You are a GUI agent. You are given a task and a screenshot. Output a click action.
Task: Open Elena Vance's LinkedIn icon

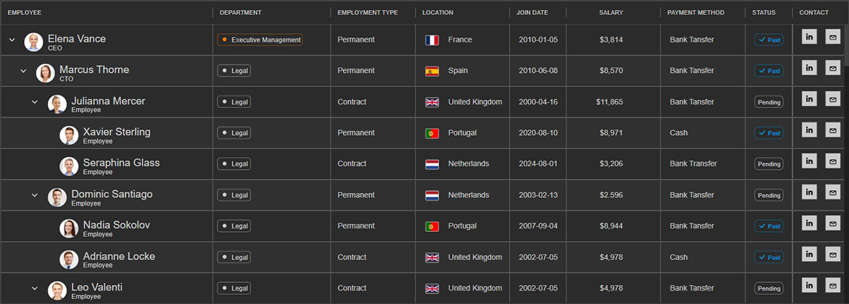809,37
